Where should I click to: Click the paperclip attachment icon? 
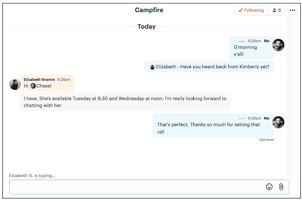point(281,187)
